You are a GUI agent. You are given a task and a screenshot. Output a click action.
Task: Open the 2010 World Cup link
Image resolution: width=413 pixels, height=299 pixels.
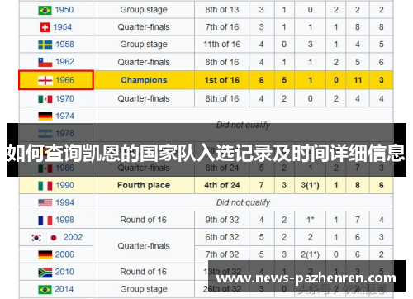tap(64, 272)
